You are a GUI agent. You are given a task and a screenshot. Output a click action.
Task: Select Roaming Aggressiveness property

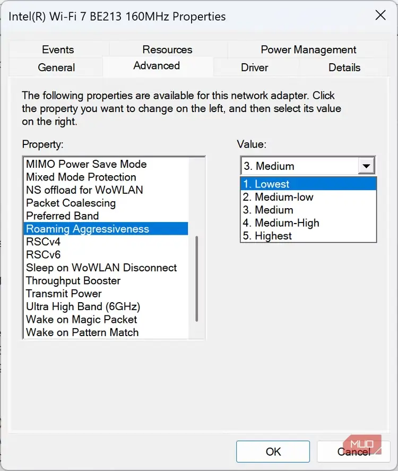pos(106,228)
